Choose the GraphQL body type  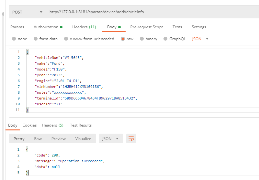coord(166,39)
